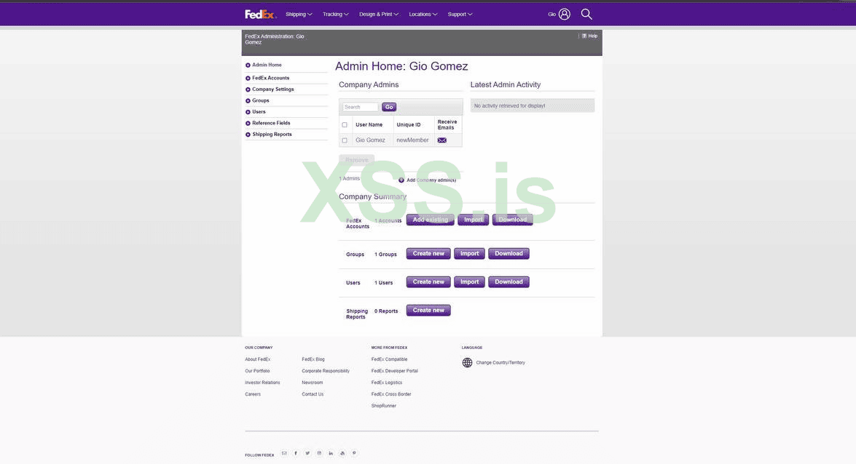This screenshot has width=856, height=464.
Task: Open Company Settings in the sidebar
Action: point(273,89)
